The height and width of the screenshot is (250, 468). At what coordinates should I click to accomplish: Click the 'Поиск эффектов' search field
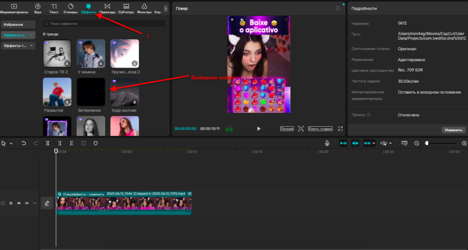pyautogui.click(x=104, y=24)
